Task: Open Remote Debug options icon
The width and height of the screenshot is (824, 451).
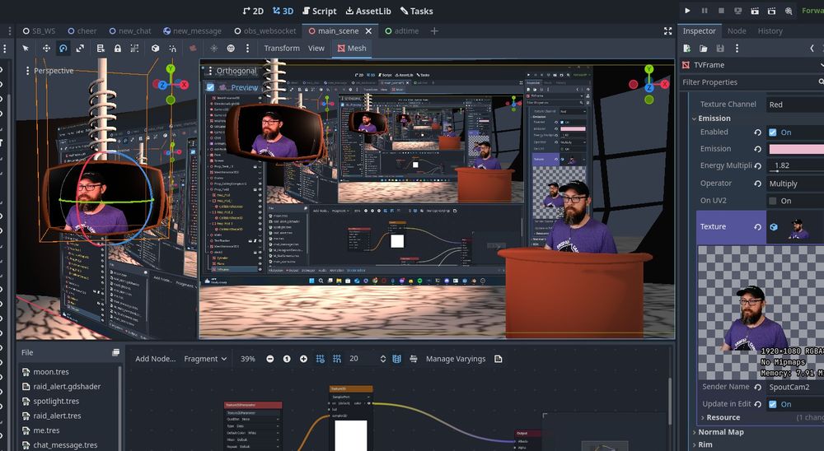Action: coord(737,11)
